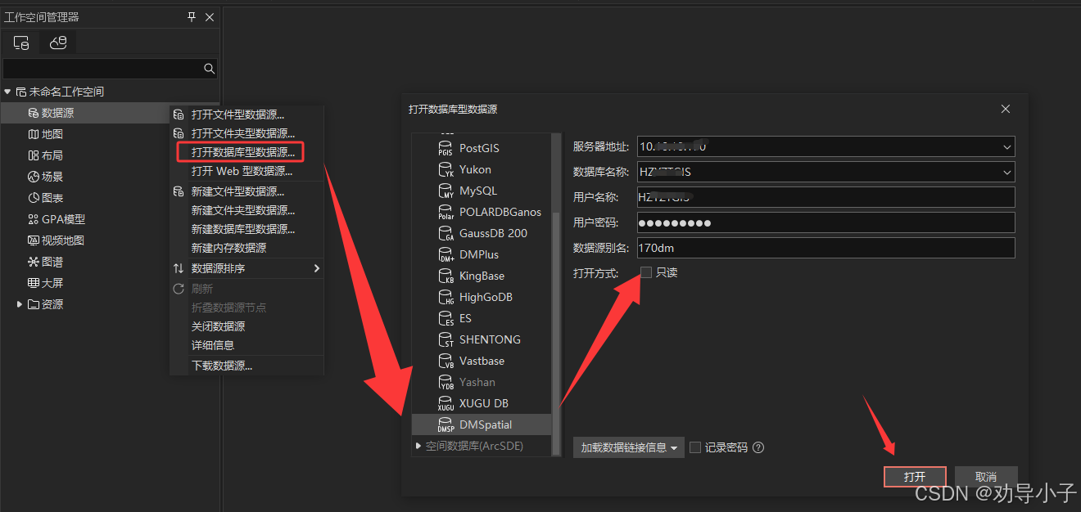1081x512 pixels.
Task: Switch to the datasource tab icon
Action: (57, 43)
